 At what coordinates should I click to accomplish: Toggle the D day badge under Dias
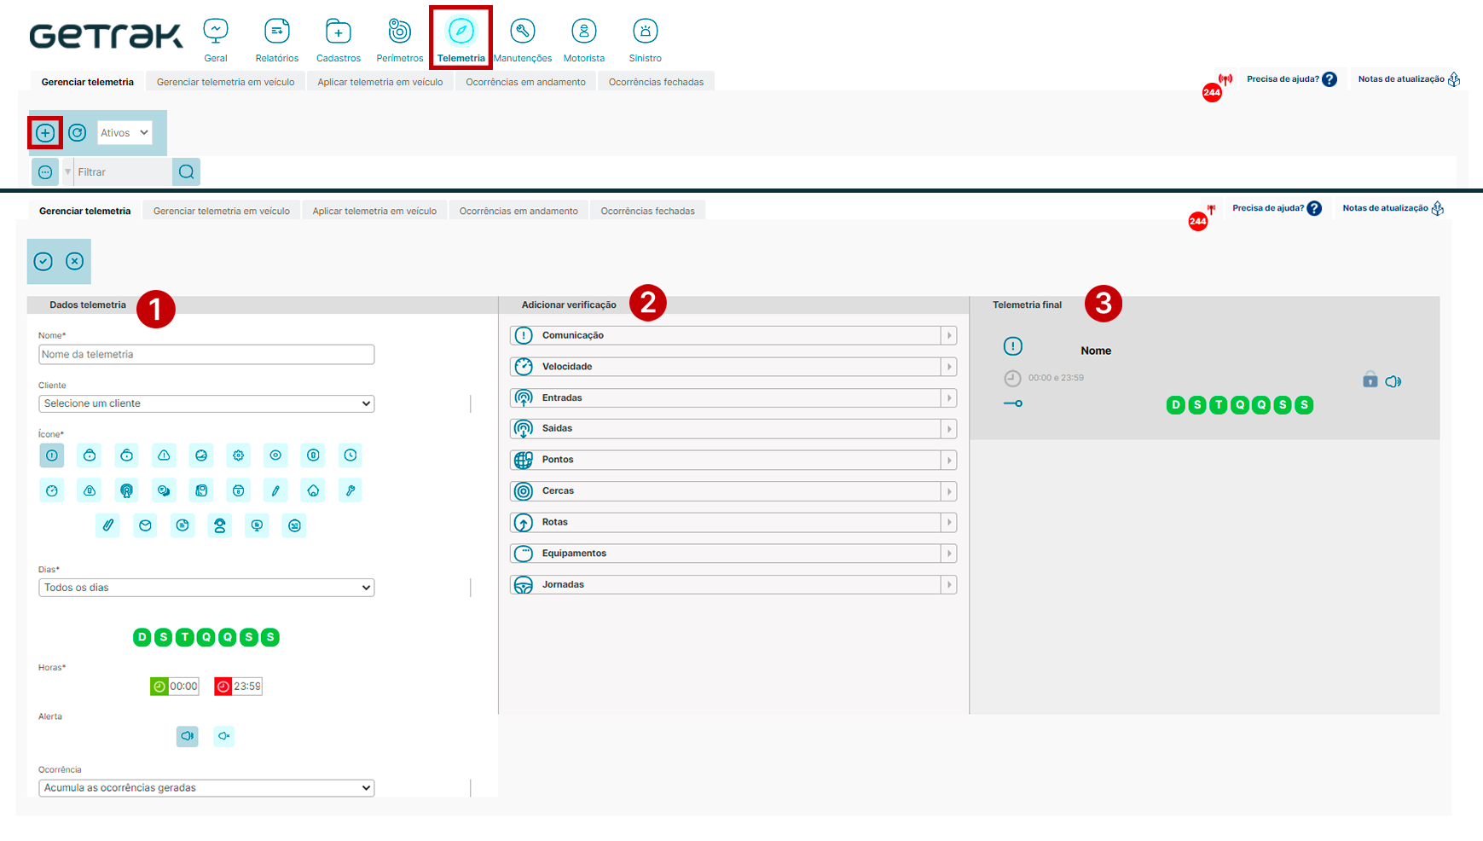(142, 637)
